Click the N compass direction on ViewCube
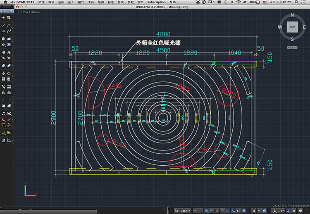 coord(292,15)
